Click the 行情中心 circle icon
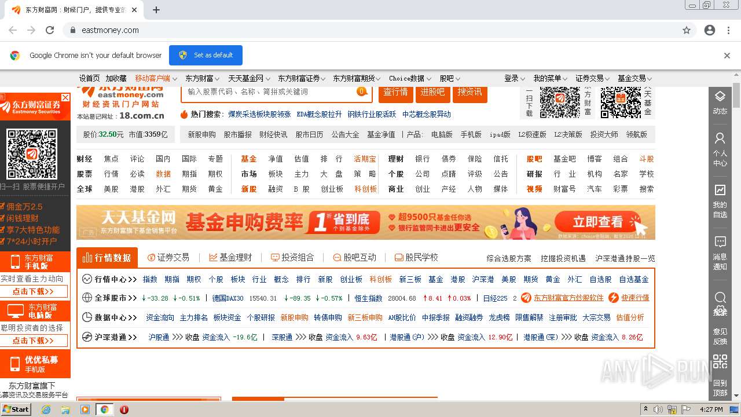The height and width of the screenshot is (417, 741). (x=87, y=279)
